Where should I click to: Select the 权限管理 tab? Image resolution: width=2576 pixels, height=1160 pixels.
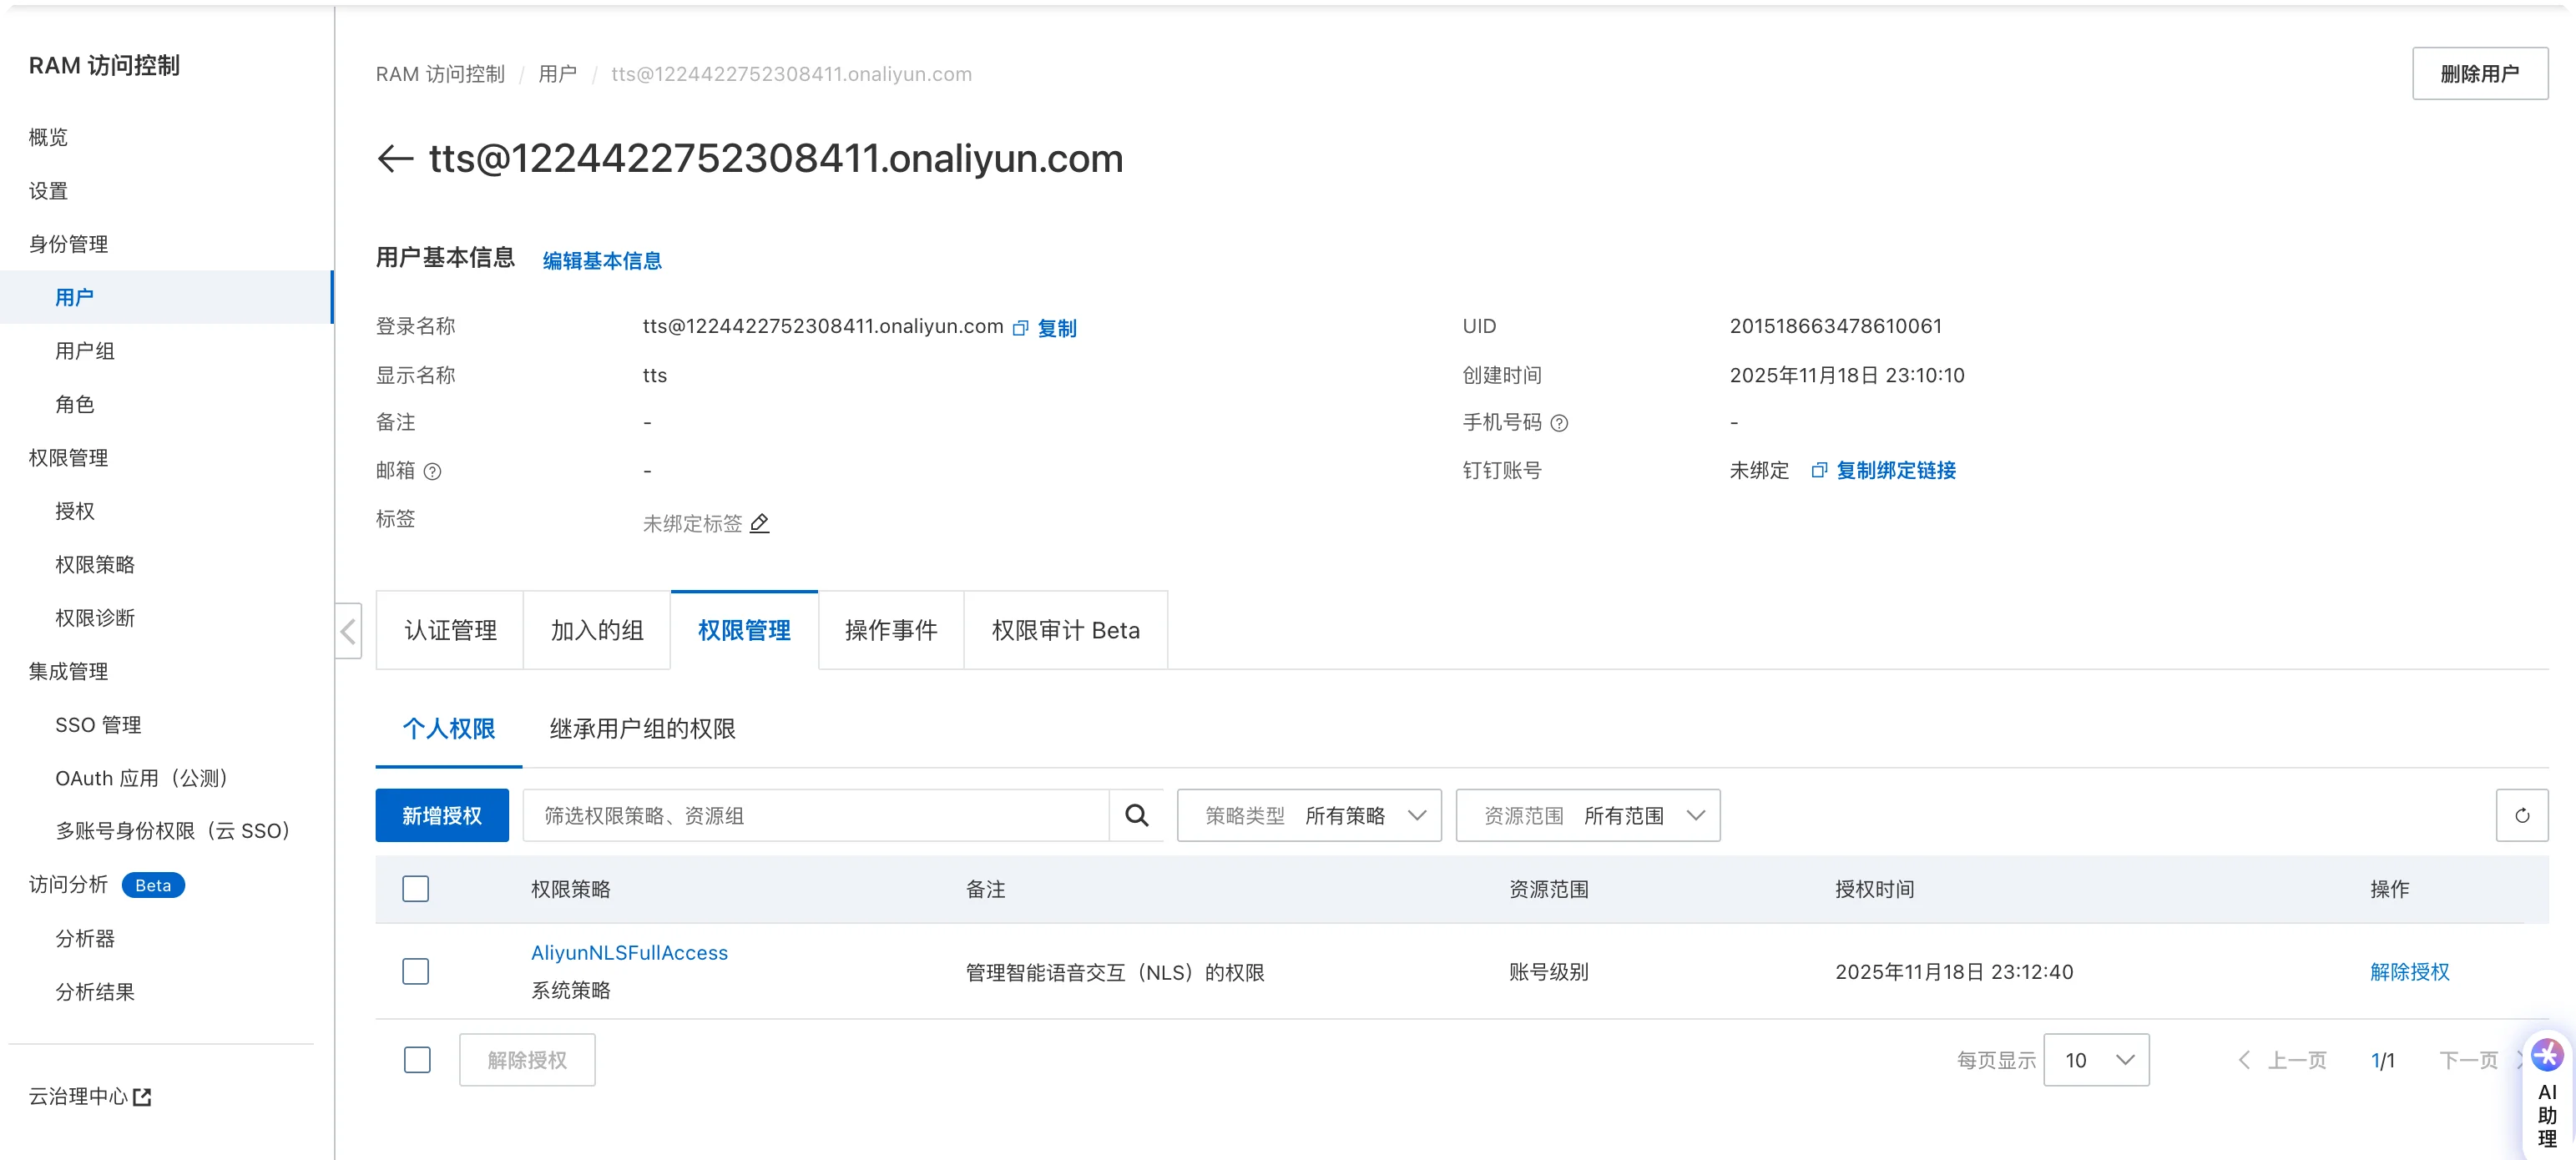click(x=744, y=630)
